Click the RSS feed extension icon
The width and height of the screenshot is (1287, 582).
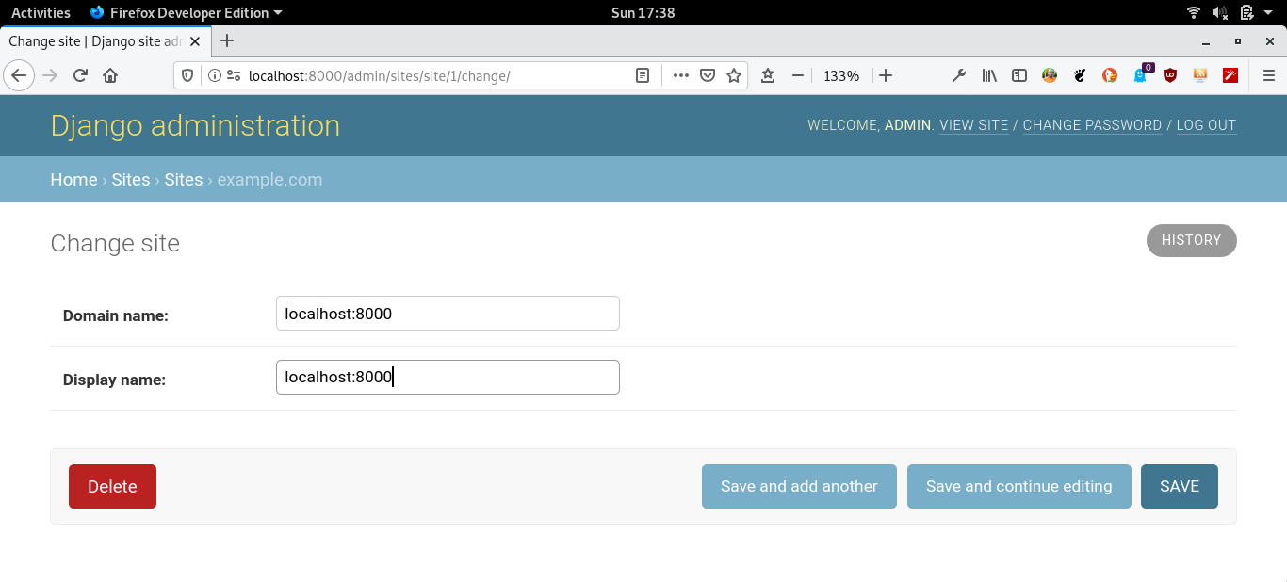point(1200,75)
